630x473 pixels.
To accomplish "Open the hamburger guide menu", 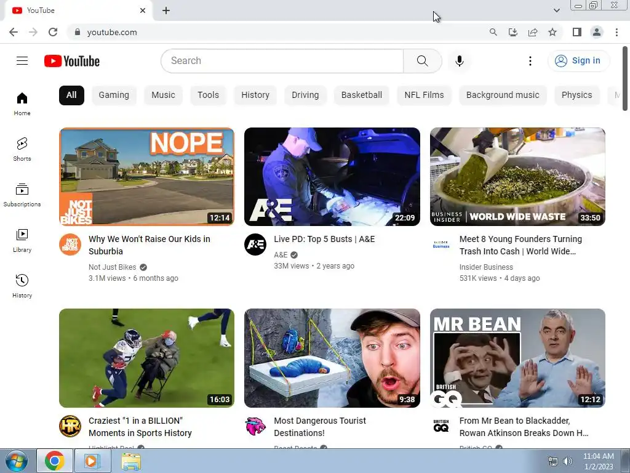I will pyautogui.click(x=22, y=61).
